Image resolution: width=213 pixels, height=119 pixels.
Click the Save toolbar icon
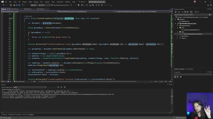coord(17,5)
